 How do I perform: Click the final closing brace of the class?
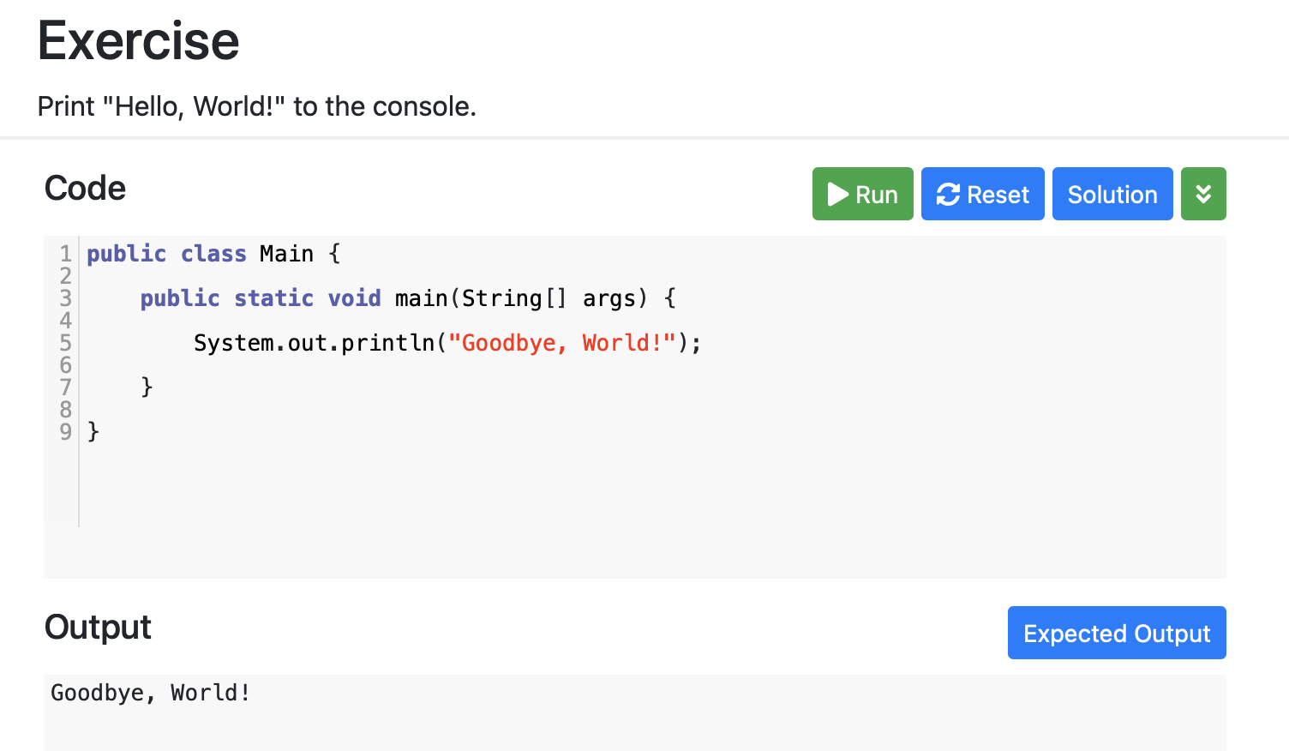click(93, 431)
